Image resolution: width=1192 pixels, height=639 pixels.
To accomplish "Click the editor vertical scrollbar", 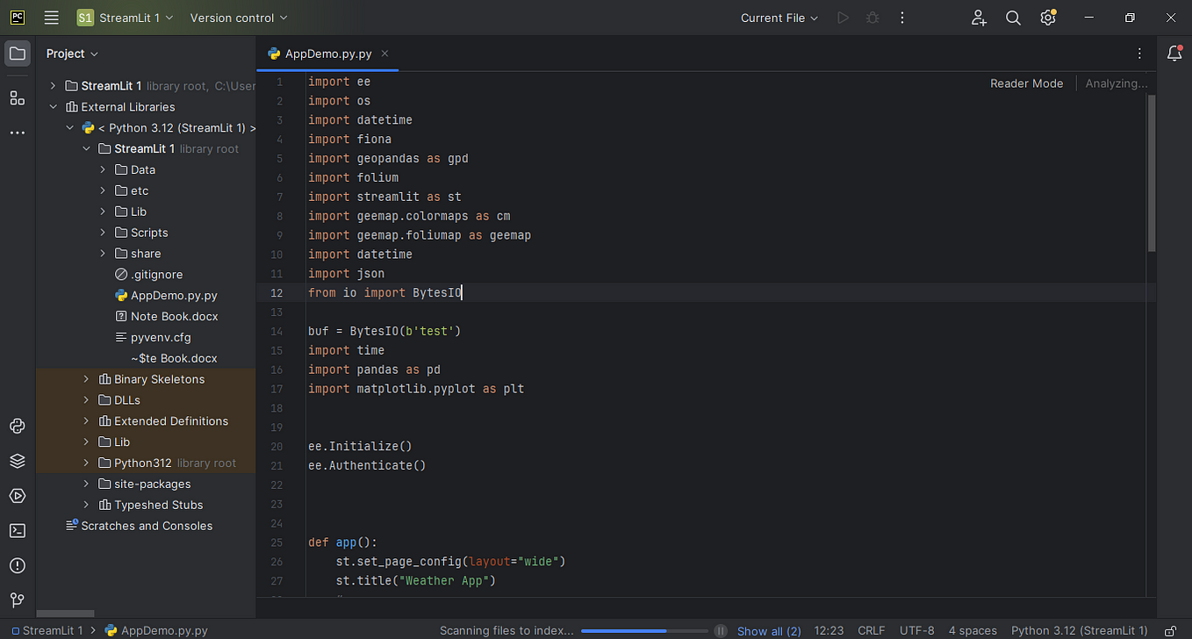I will 1152,173.
